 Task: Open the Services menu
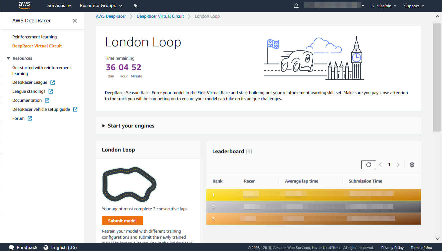pyautogui.click(x=59, y=6)
